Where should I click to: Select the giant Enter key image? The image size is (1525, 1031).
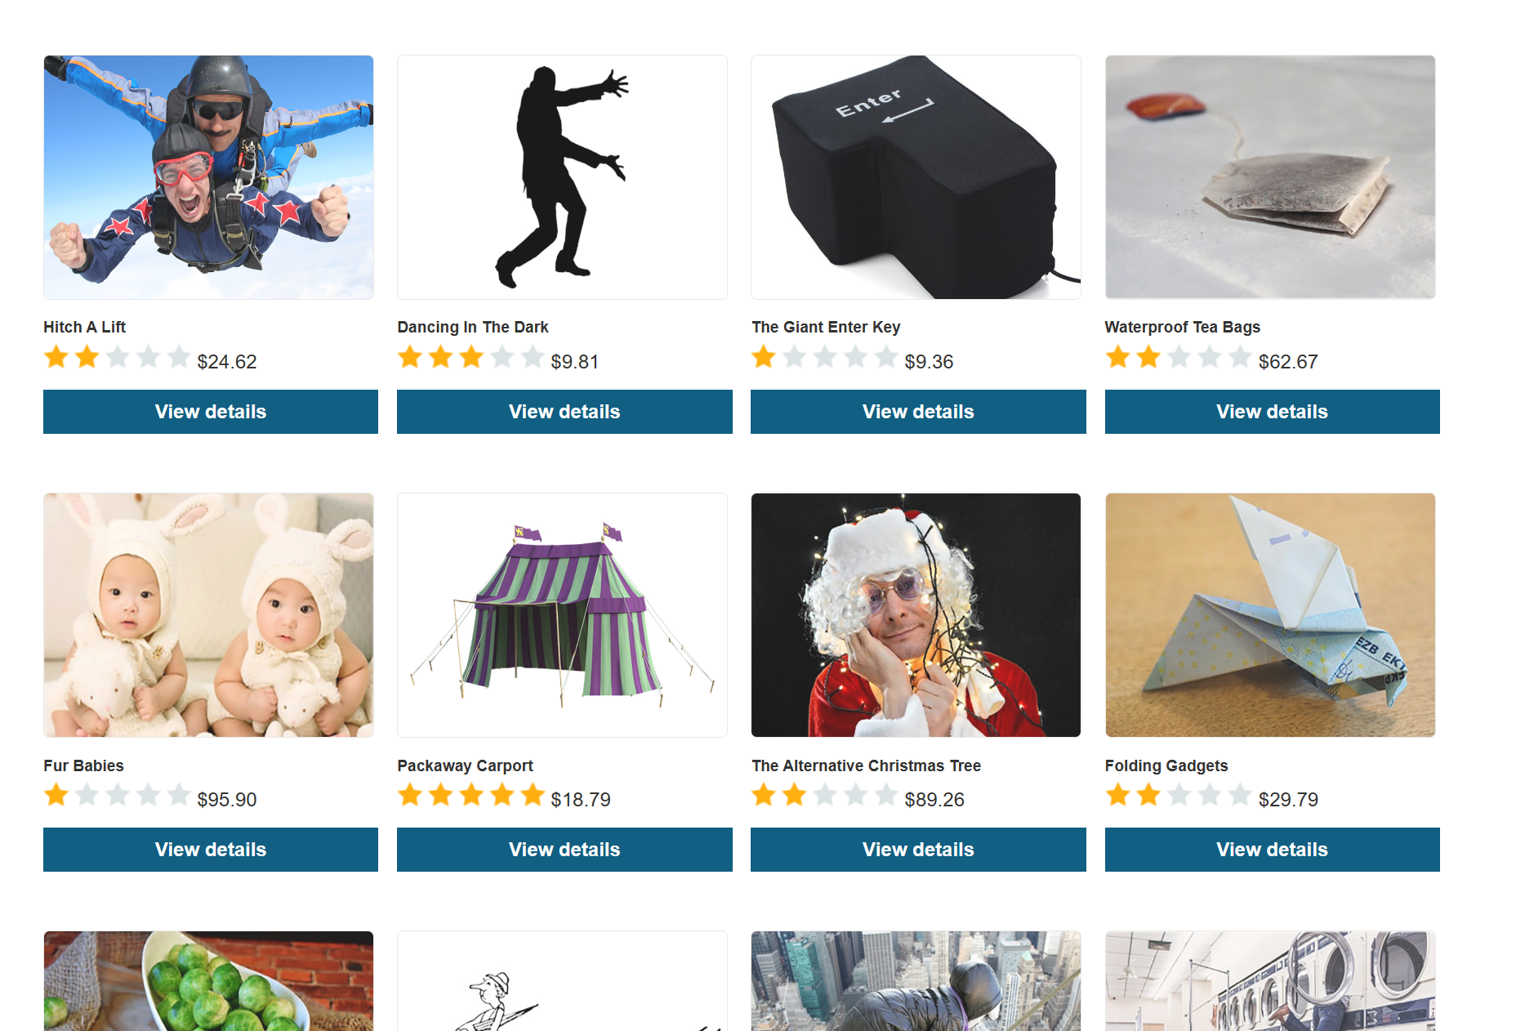[916, 177]
